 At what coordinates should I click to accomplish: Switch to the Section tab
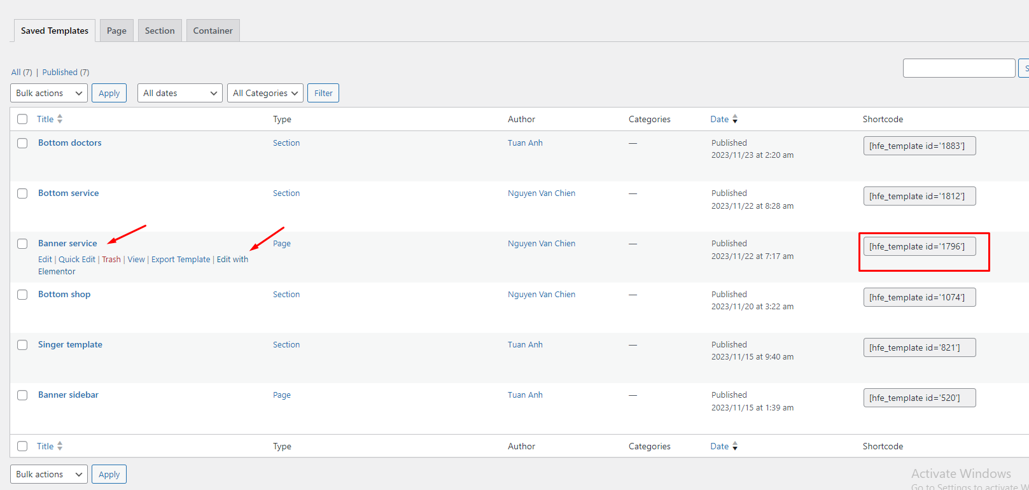pos(160,31)
